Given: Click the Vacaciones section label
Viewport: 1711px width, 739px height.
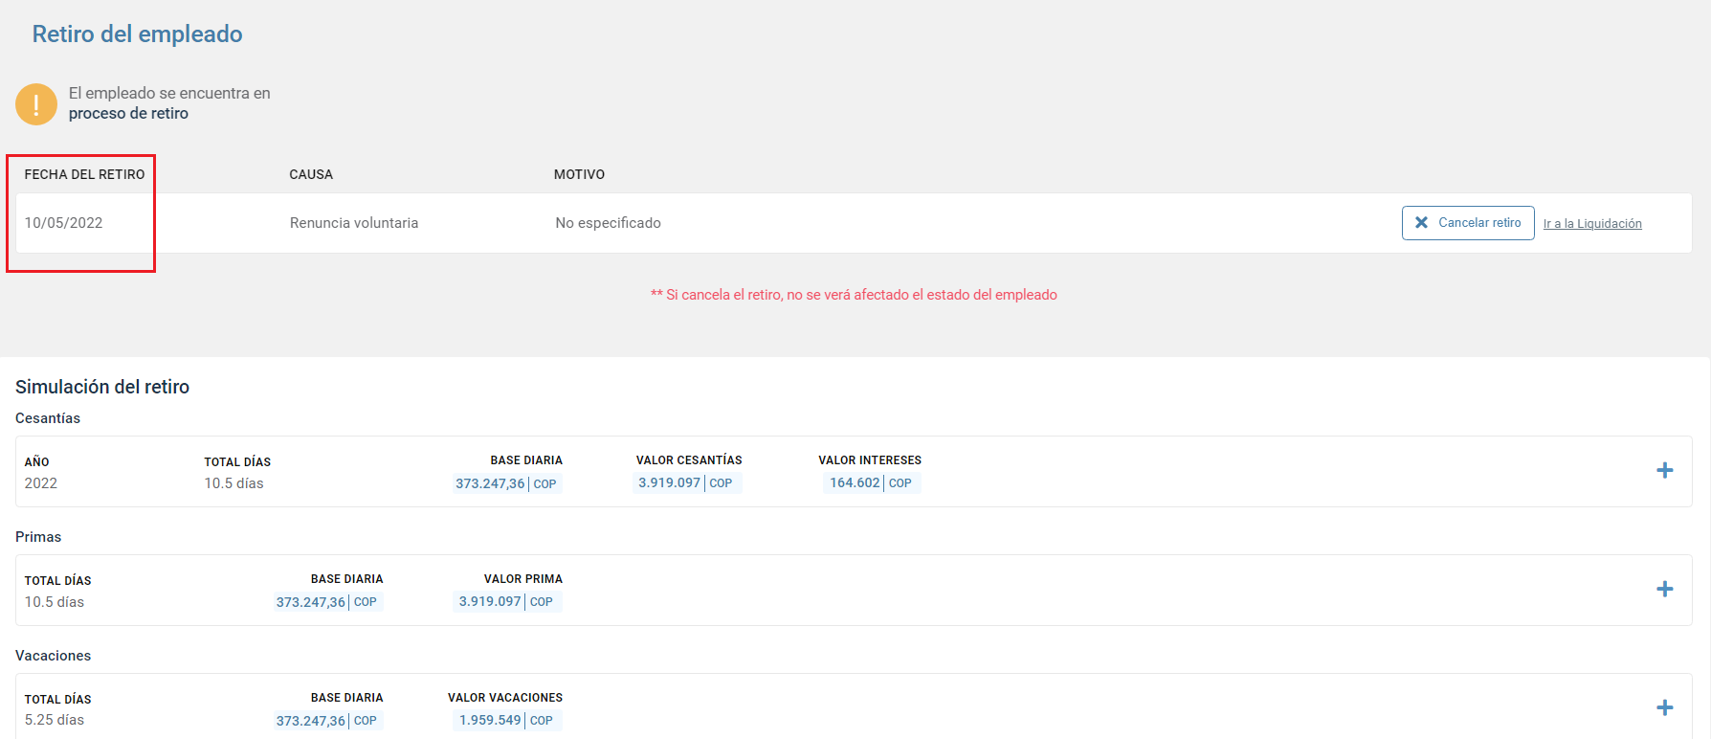Looking at the screenshot, I should tap(54, 656).
